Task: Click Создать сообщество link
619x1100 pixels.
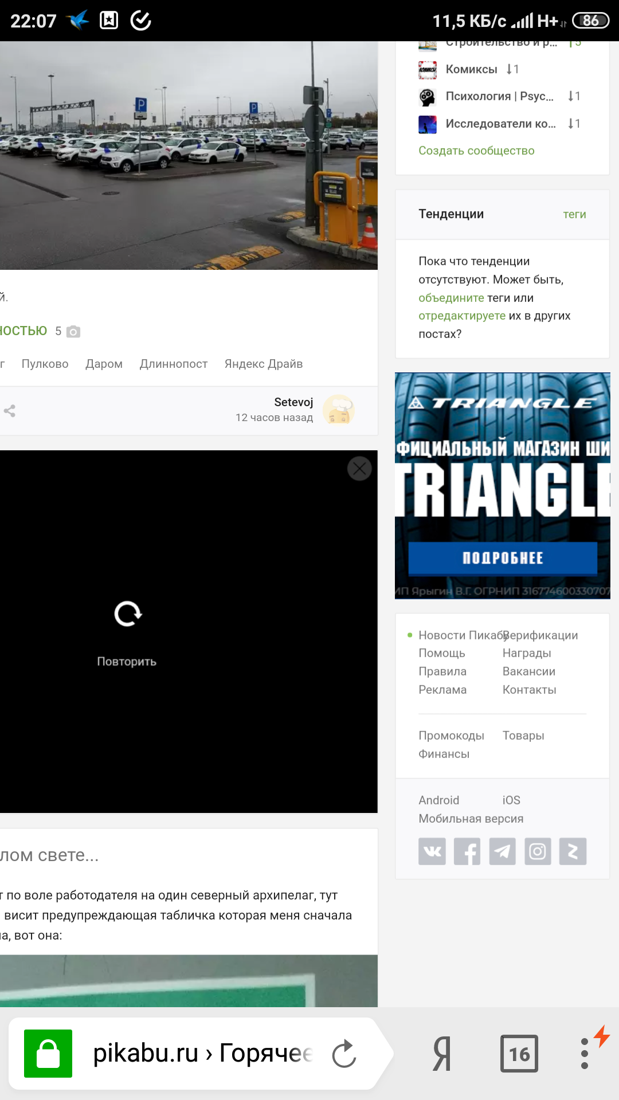Action: point(476,151)
